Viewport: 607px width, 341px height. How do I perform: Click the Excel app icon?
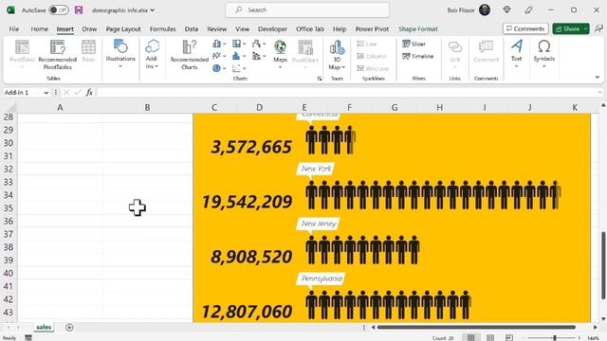coord(10,10)
